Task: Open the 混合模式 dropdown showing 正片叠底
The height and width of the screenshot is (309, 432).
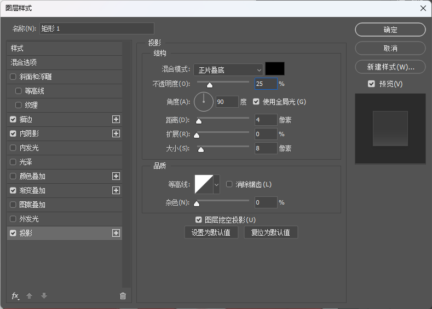Action: point(228,70)
